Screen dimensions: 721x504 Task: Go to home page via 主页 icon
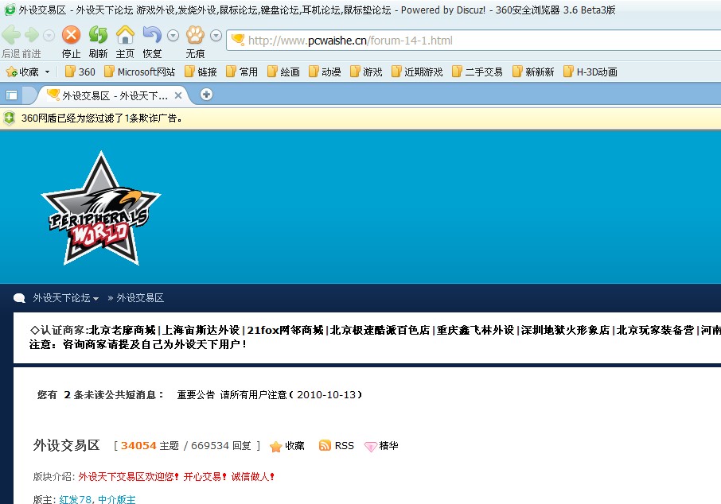(125, 35)
